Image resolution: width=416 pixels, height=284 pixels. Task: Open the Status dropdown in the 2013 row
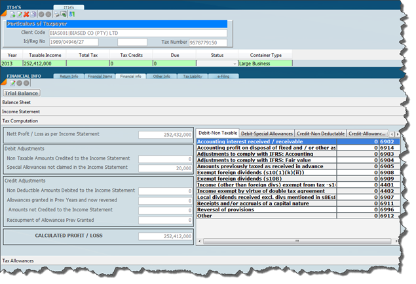coord(235,64)
